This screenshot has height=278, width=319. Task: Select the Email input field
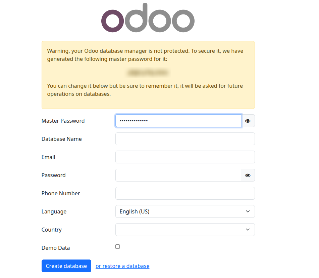tap(185, 157)
